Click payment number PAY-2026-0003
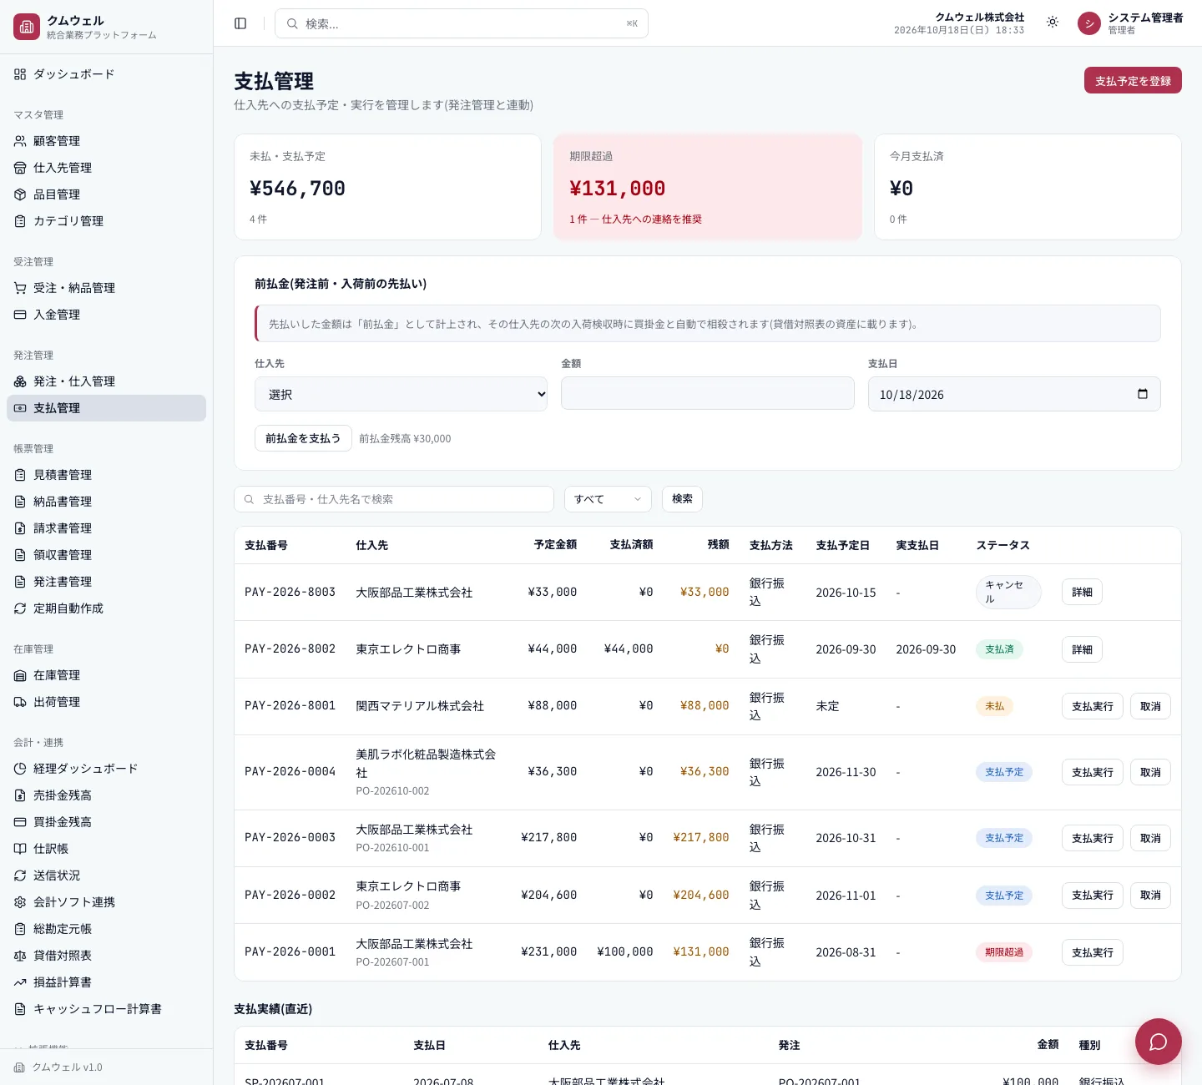Screen dimensions: 1202x1085 click(x=290, y=837)
